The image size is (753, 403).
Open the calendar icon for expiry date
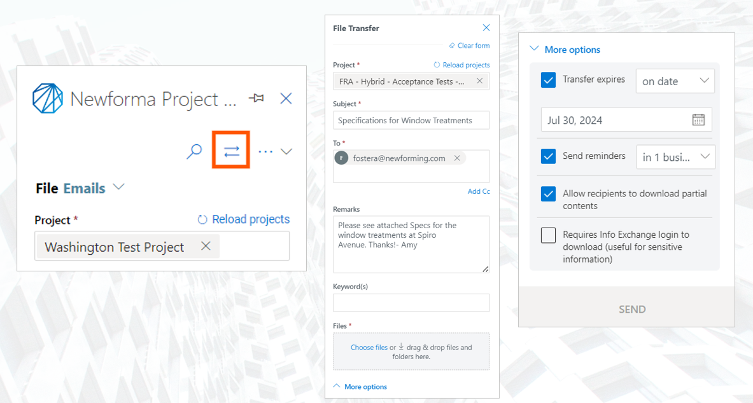(699, 120)
